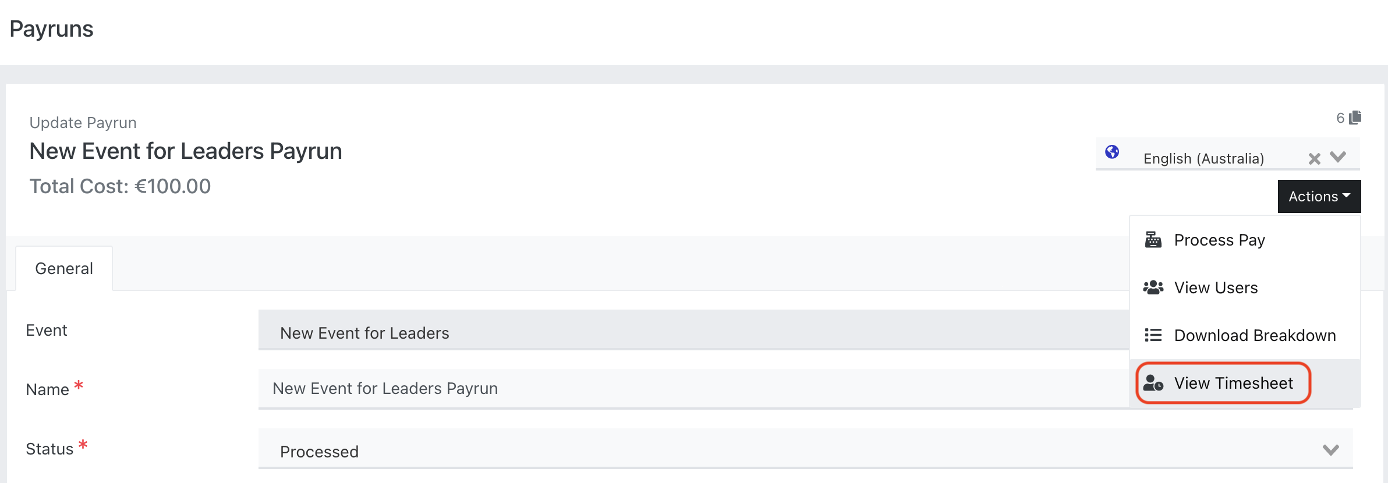This screenshot has width=1388, height=483.
Task: Clear the English (Australia) language selection
Action: (x=1314, y=159)
